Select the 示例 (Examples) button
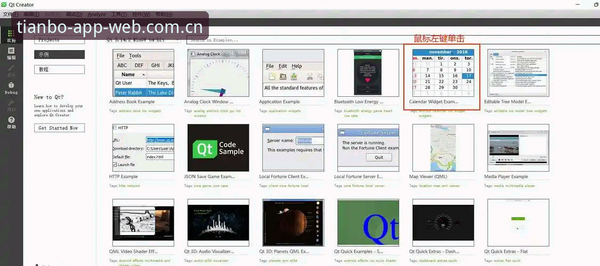Screen dimensions: 600x266 pyautogui.click(x=59, y=55)
